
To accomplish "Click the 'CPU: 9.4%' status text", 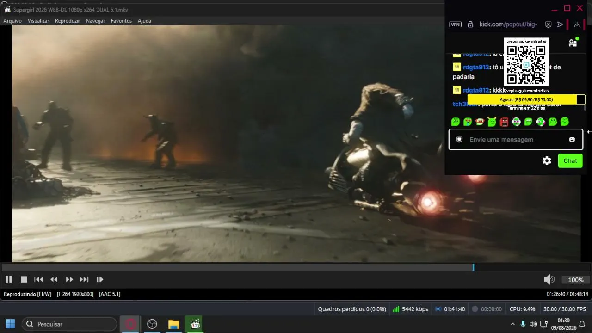I will [x=522, y=309].
